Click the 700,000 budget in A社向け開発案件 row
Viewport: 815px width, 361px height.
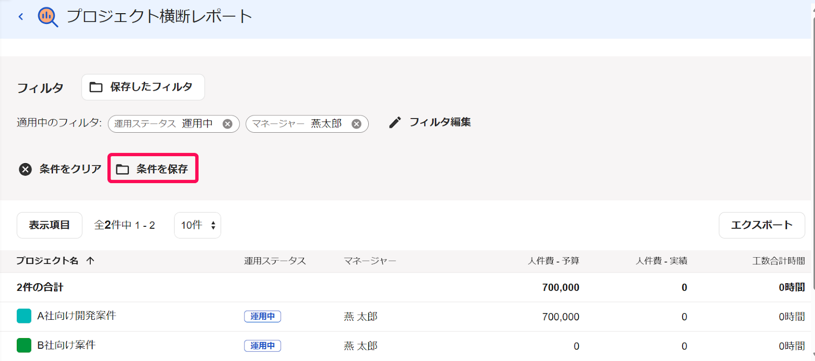tap(561, 317)
